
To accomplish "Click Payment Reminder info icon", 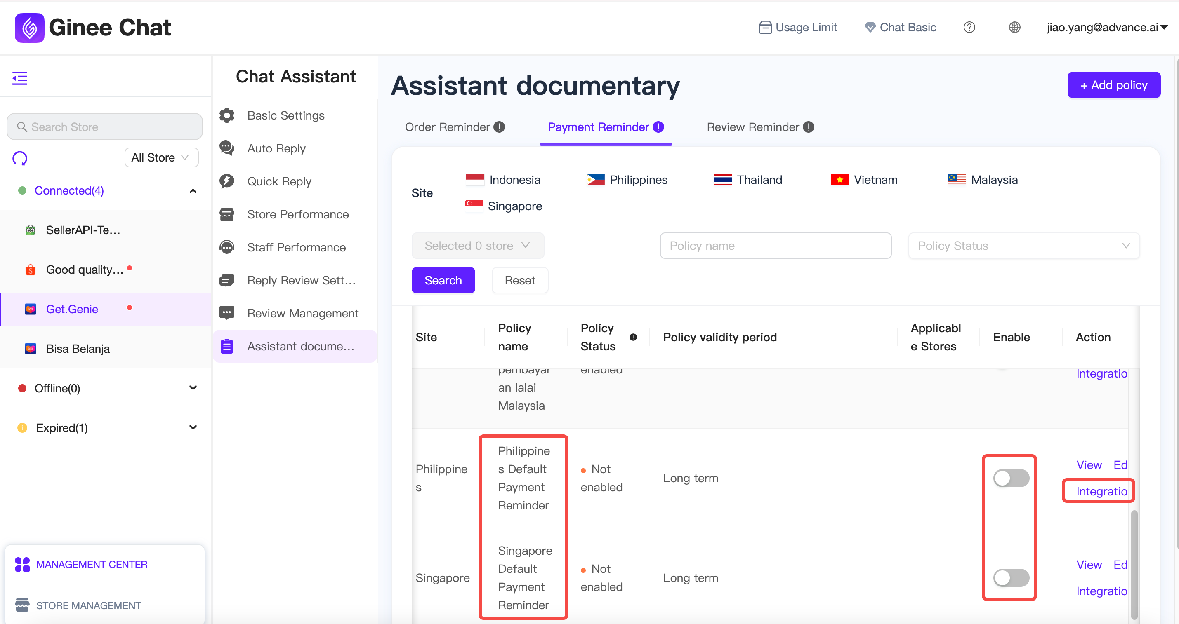I will pos(659,127).
